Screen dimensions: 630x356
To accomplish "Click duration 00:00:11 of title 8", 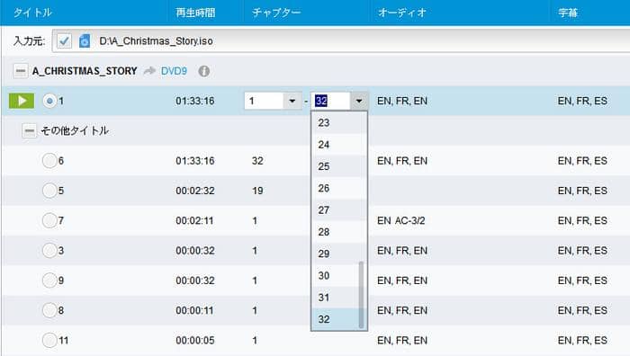I will (x=194, y=310).
